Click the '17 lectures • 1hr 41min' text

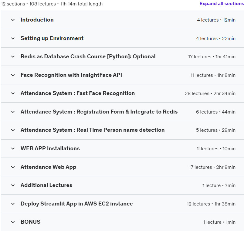tap(212, 57)
